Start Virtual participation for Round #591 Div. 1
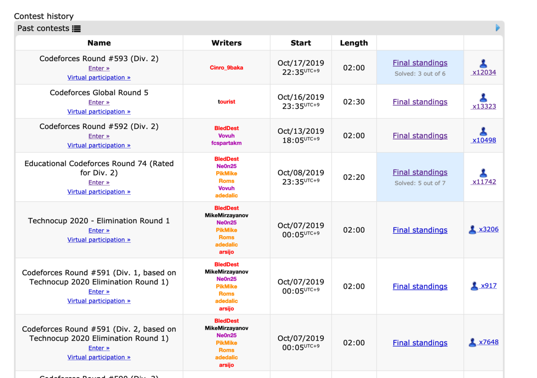The height and width of the screenshot is (378, 537). click(99, 301)
